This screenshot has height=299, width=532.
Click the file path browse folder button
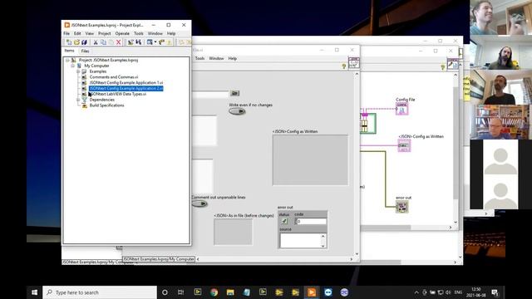234,93
